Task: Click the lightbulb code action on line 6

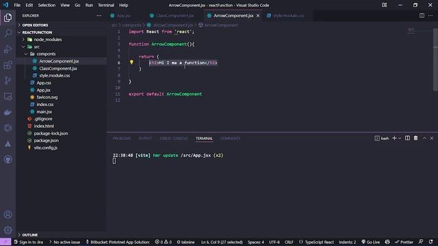Action: [x=131, y=62]
